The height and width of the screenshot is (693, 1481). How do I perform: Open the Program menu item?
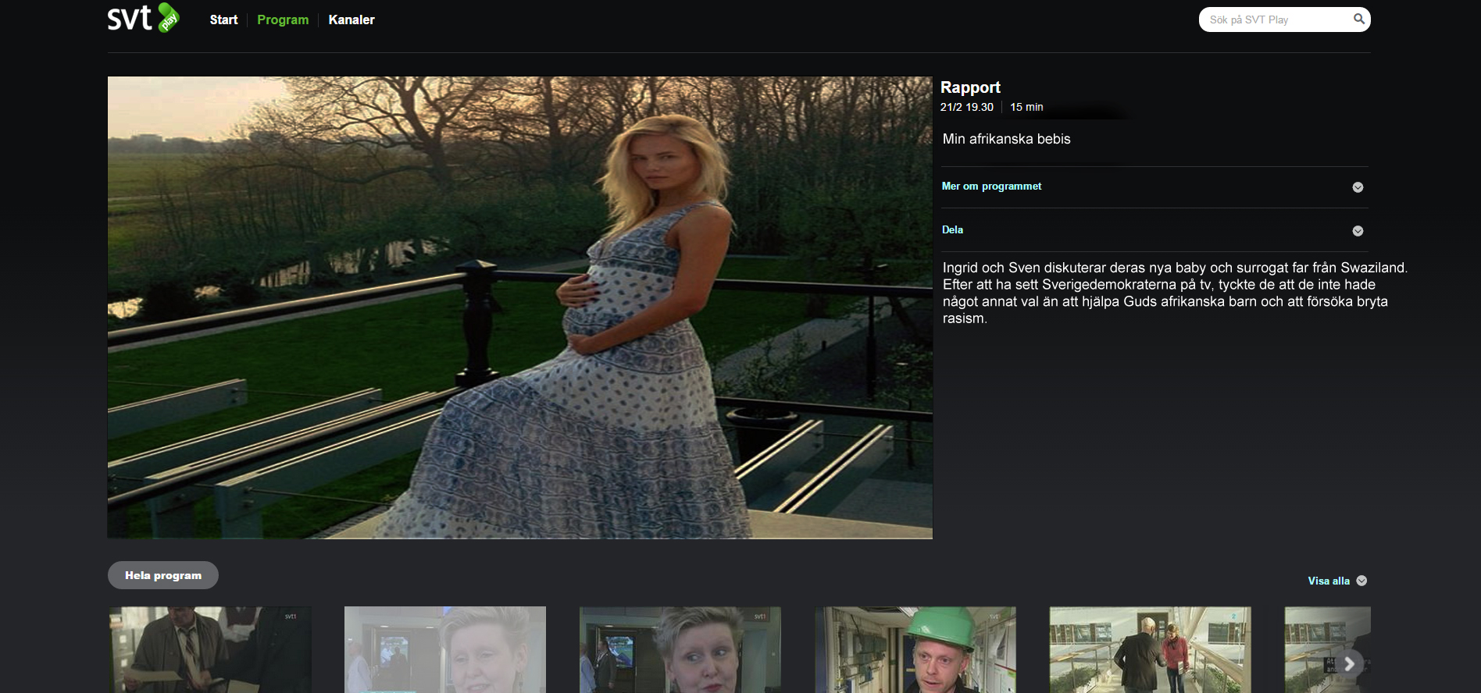point(283,20)
